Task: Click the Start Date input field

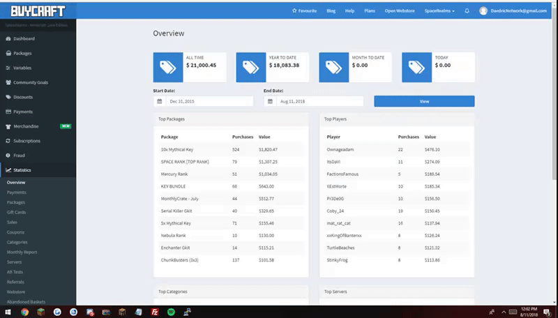Action: tap(210, 101)
